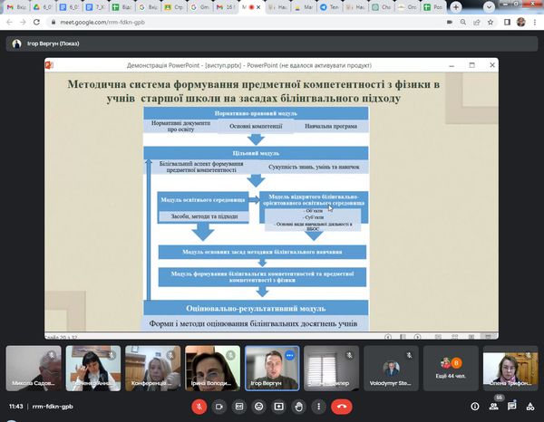Click the shared presentation slide
The width and height of the screenshot is (544, 422).
pos(270,199)
